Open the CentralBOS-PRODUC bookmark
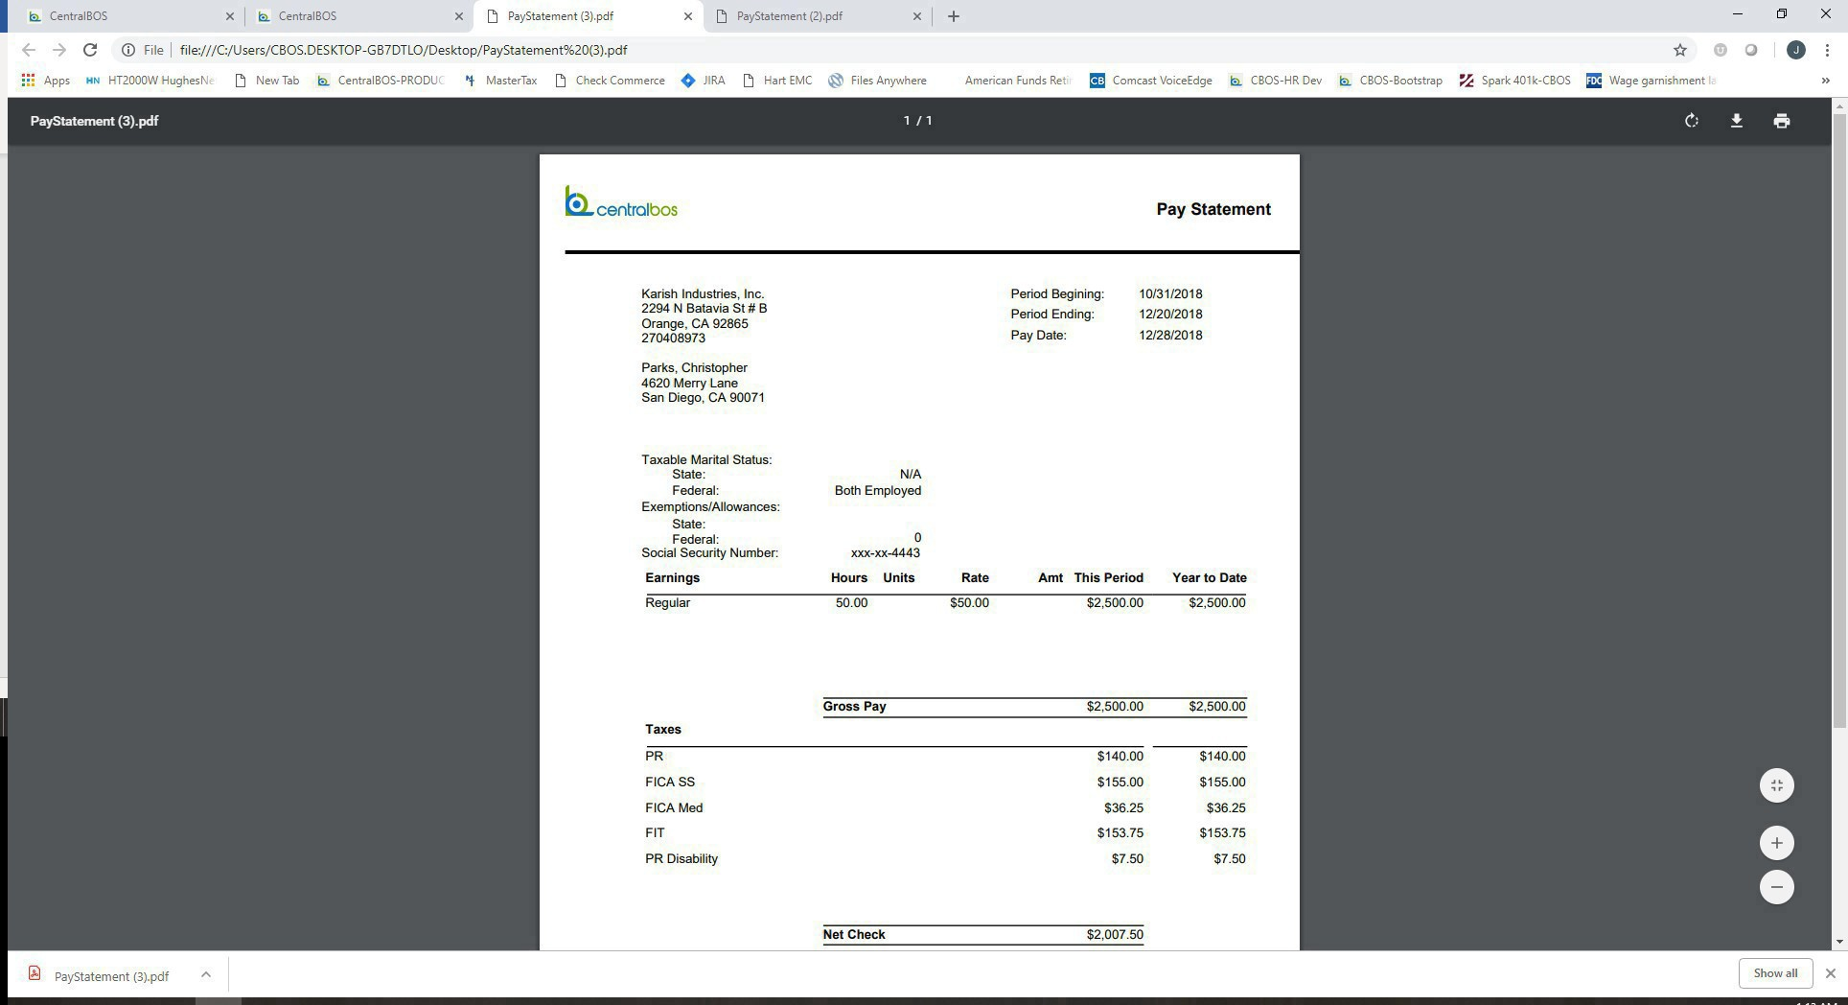 click(x=381, y=81)
